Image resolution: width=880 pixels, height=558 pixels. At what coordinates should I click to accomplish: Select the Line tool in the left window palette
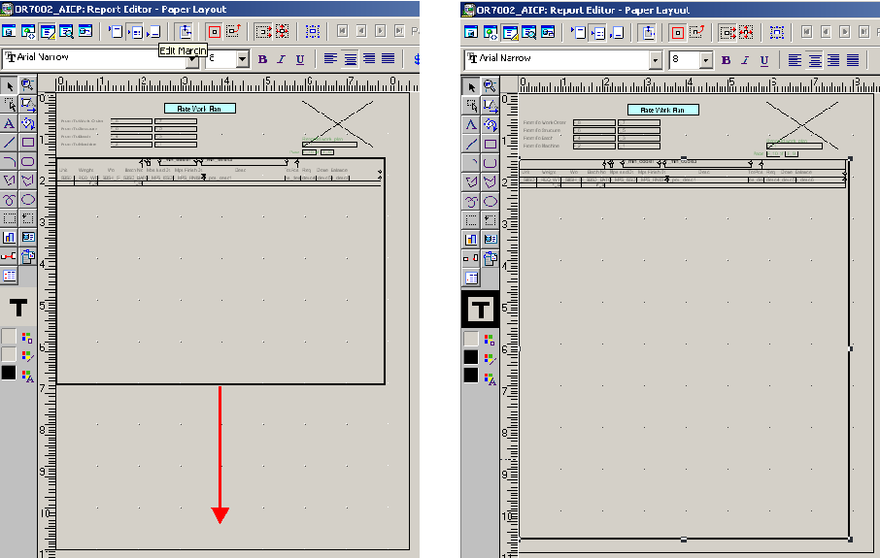pyautogui.click(x=9, y=143)
